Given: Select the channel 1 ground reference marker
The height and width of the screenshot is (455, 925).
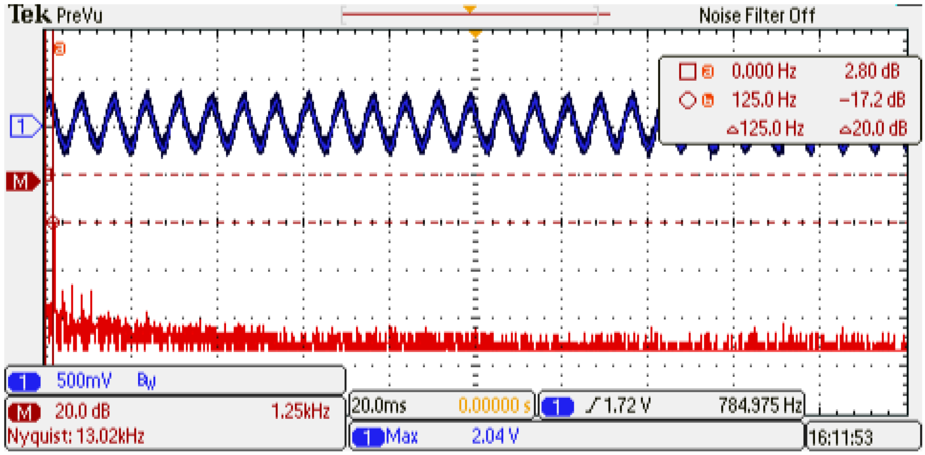Looking at the screenshot, I should [25, 126].
